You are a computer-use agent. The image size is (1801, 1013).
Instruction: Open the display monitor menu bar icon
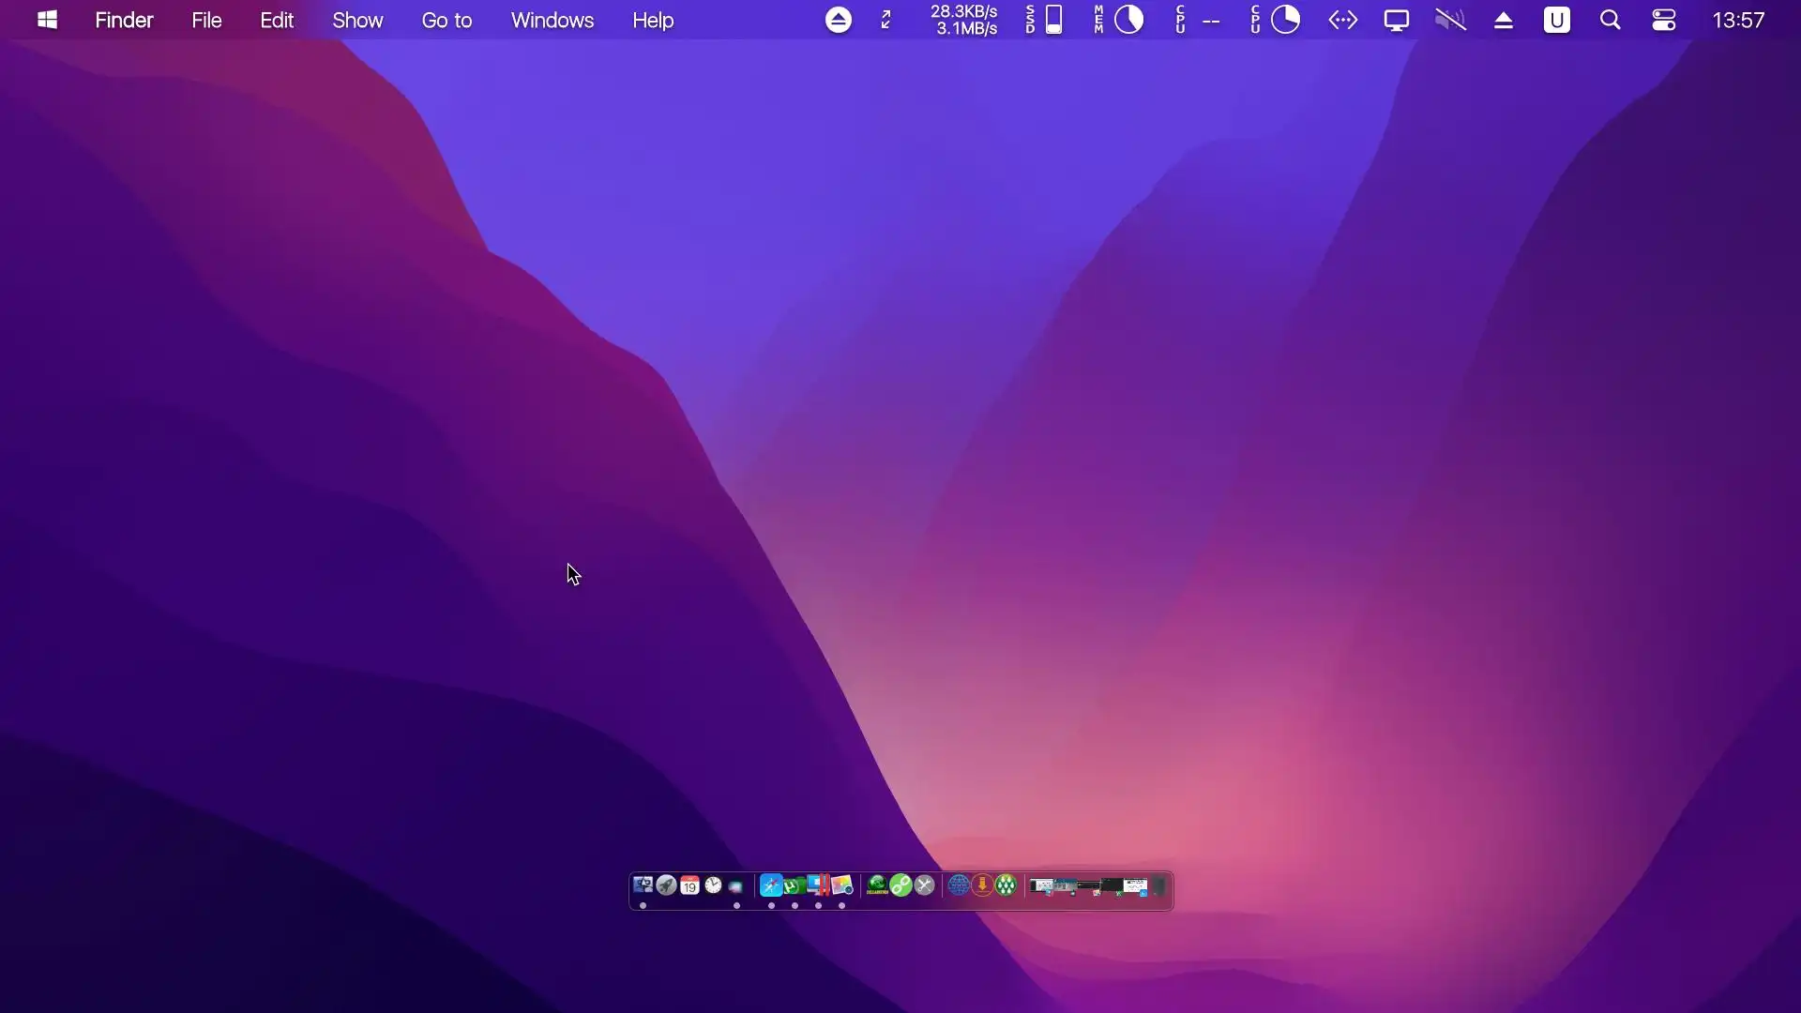[x=1396, y=20]
